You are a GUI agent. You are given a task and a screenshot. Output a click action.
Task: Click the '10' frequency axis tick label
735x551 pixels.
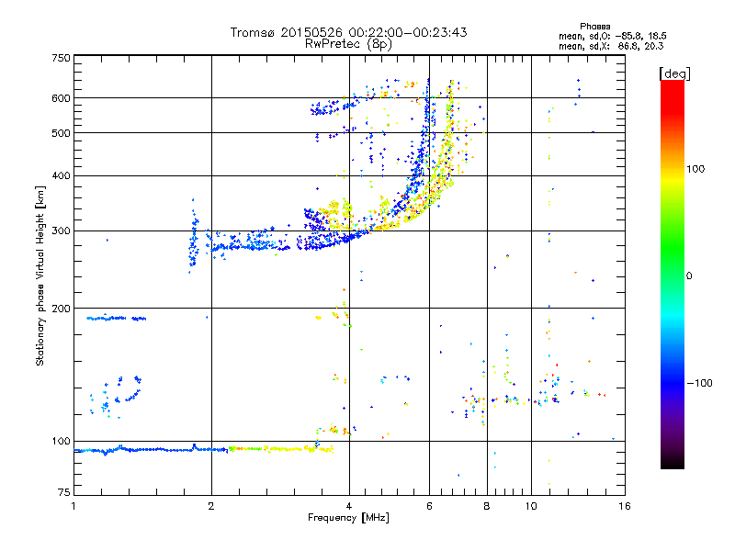531,506
